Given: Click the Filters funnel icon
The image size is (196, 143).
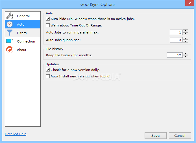Looking at the screenshot, I should 10,33.
